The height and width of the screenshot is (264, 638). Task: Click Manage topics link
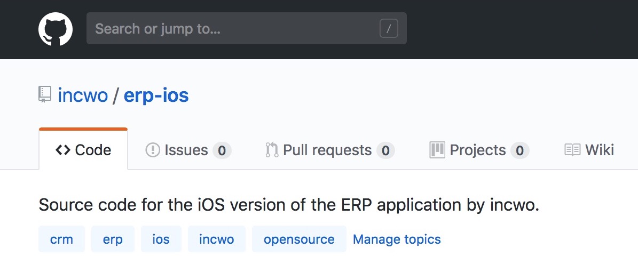(397, 239)
